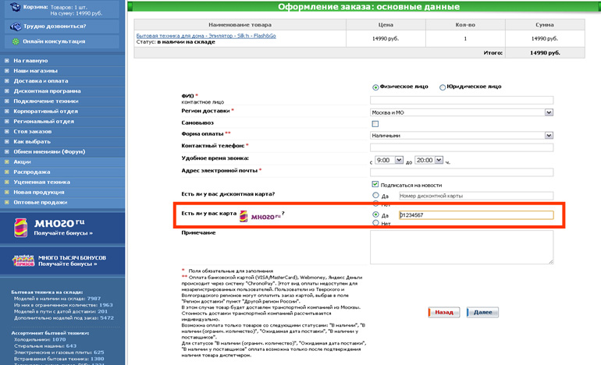Screen dimensions: 601x365
Task: Click 'Онлайн консультация' link
Action: pyautogui.click(x=54, y=41)
